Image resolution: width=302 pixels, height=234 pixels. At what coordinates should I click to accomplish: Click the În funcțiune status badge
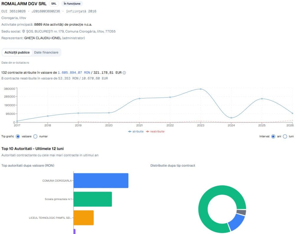coord(72,4)
